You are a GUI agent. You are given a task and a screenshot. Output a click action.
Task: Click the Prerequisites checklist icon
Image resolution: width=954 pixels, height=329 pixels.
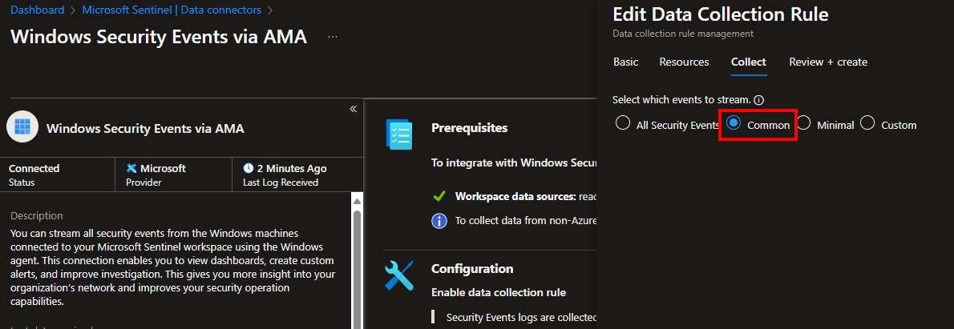point(399,134)
